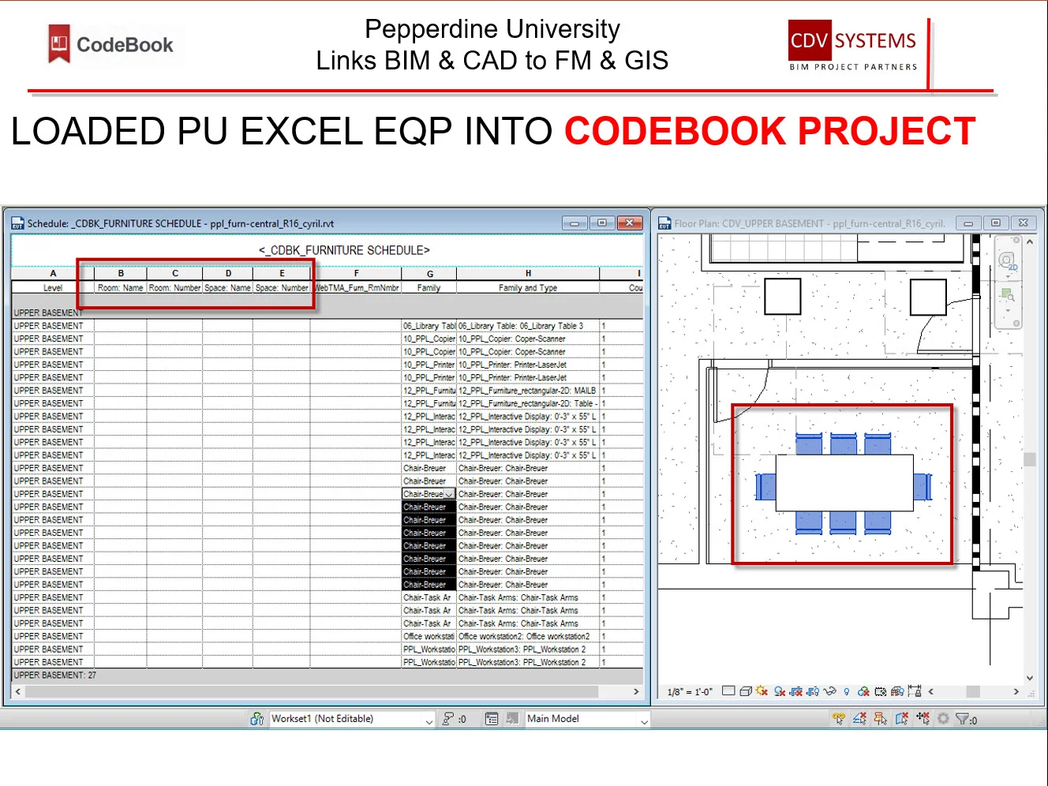Open dropdown arrow in selected Chair-Breuer Family cell
Viewport: 1048px width, 786px height.
pos(449,494)
